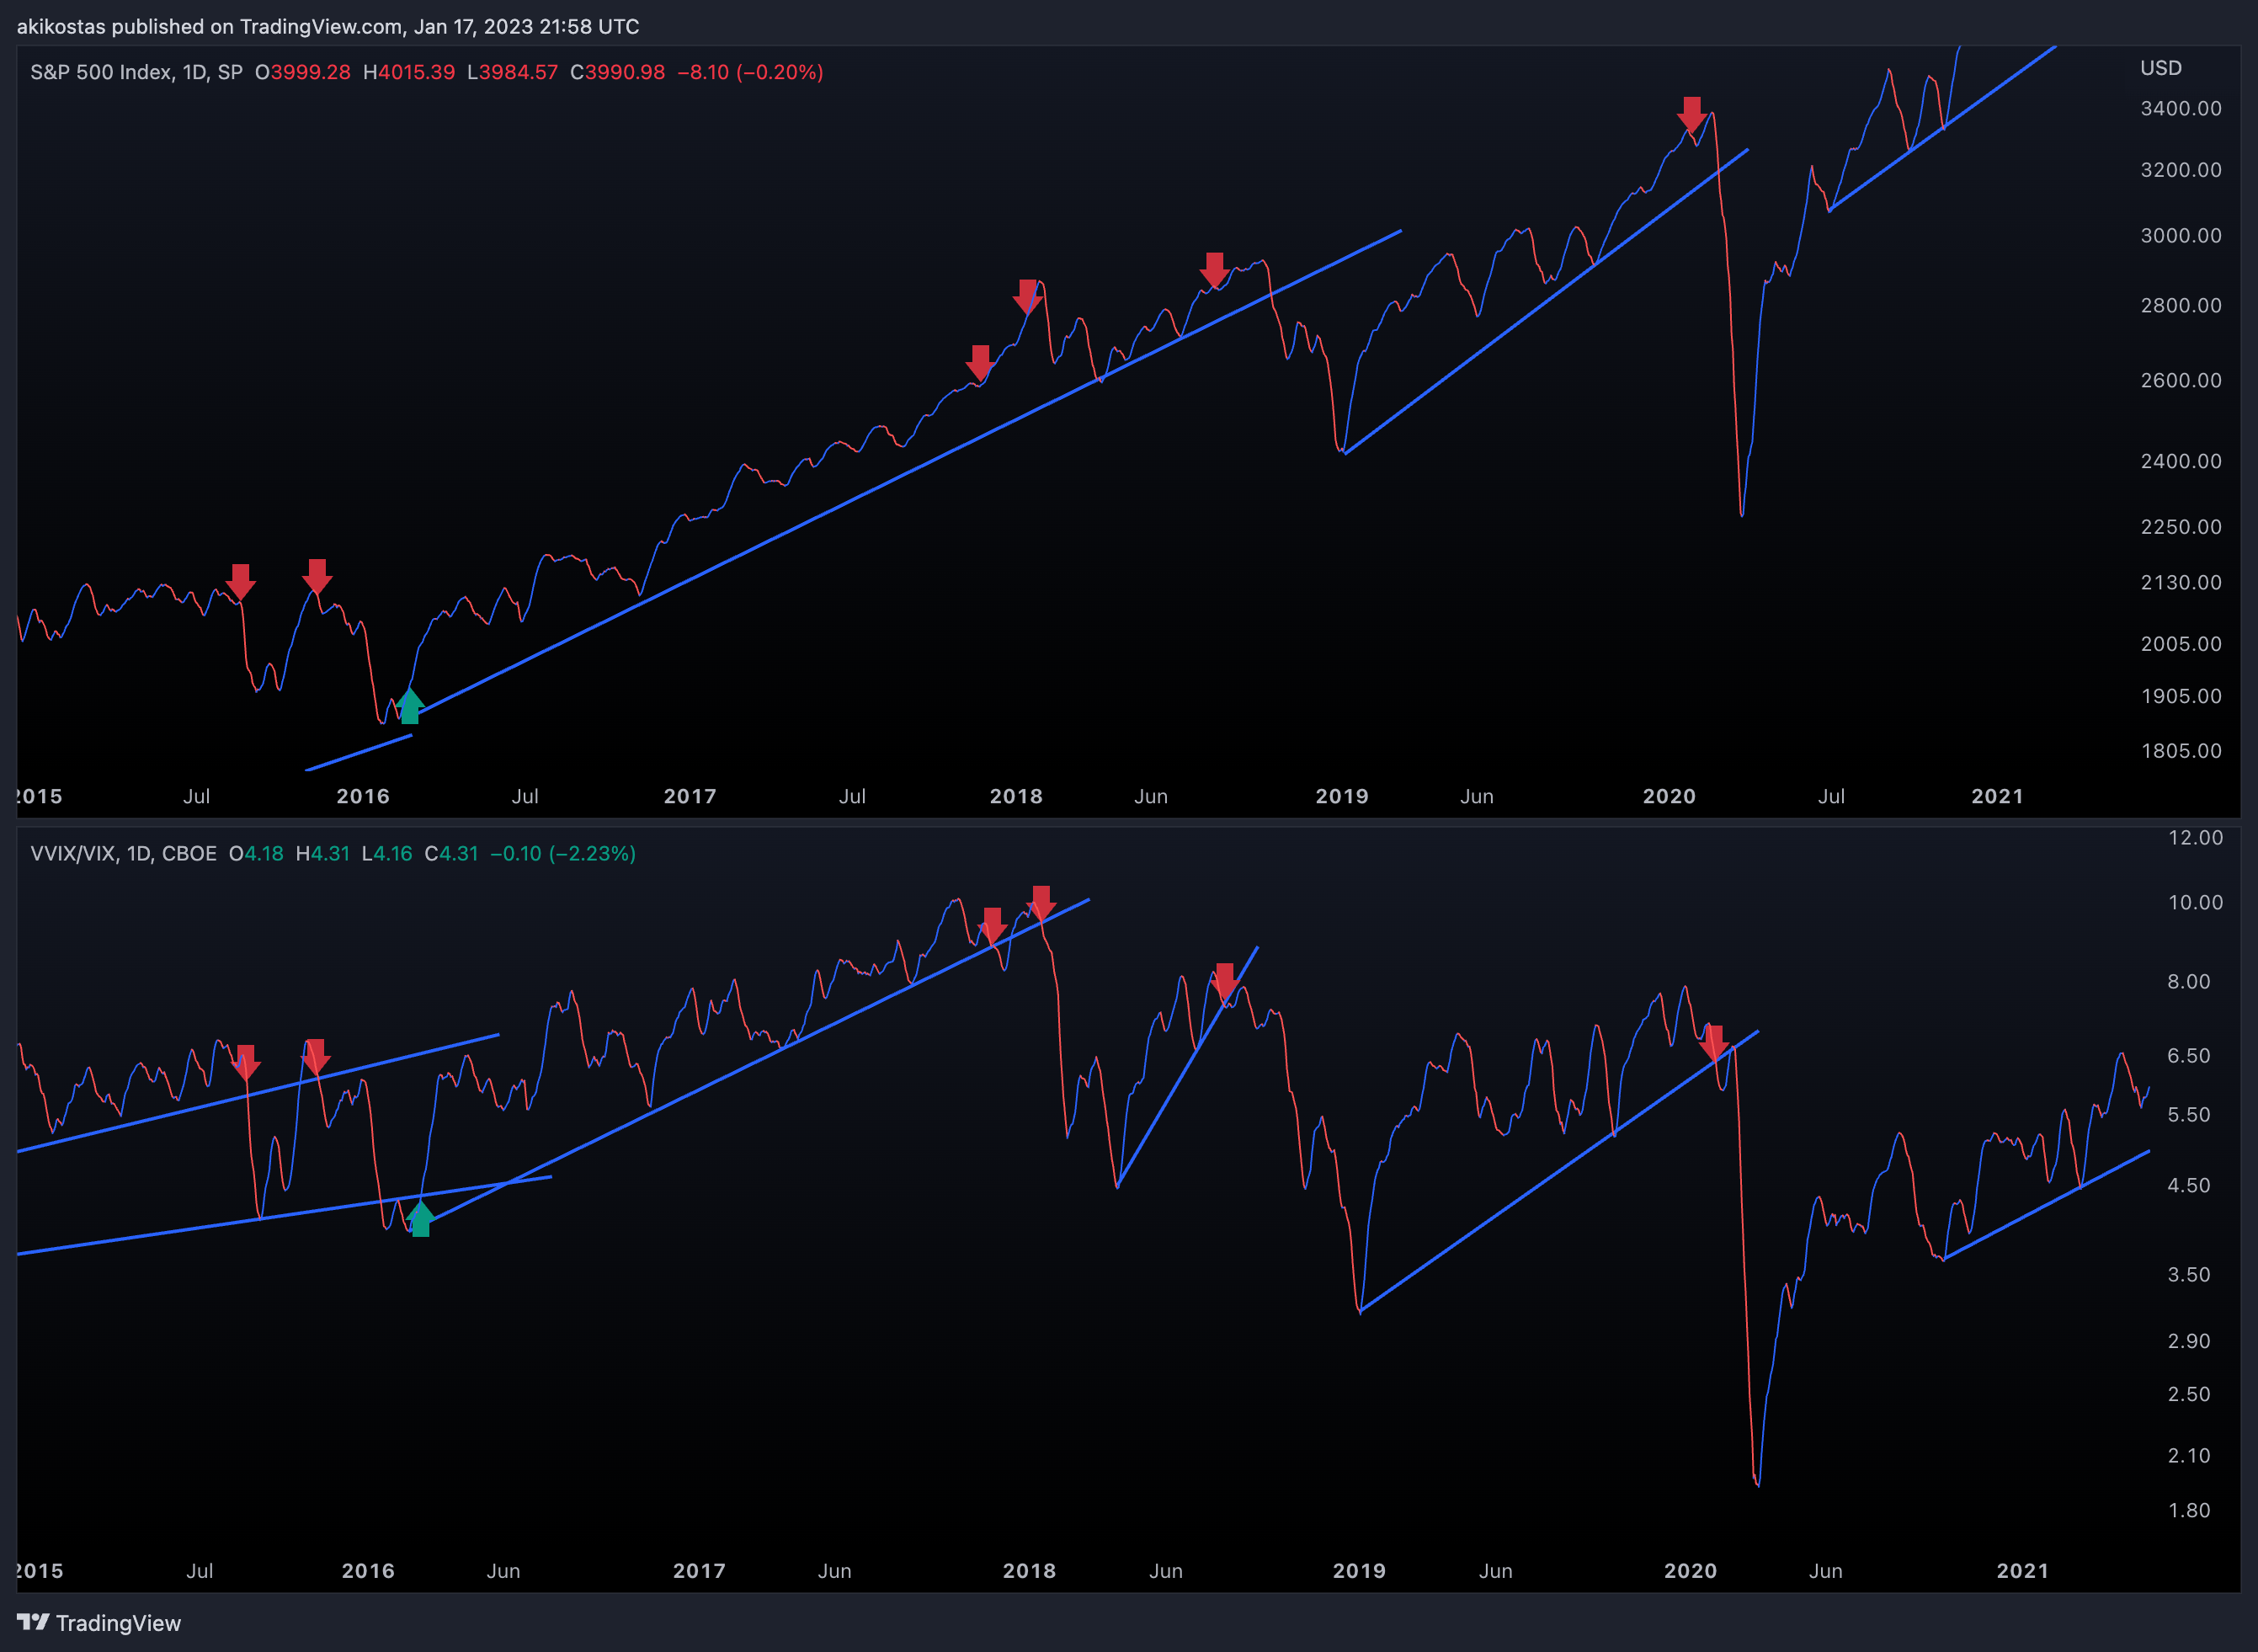Click the 'VVIX/VIX, 1D, CBOE' legend title
The image size is (2258, 1652).
coord(123,853)
